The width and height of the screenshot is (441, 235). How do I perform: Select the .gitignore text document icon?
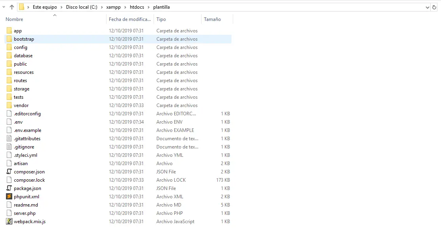pyautogui.click(x=10, y=147)
